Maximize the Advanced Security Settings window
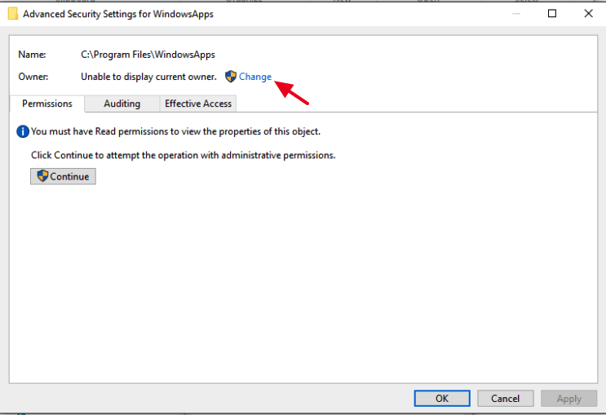The width and height of the screenshot is (606, 415). click(x=552, y=14)
